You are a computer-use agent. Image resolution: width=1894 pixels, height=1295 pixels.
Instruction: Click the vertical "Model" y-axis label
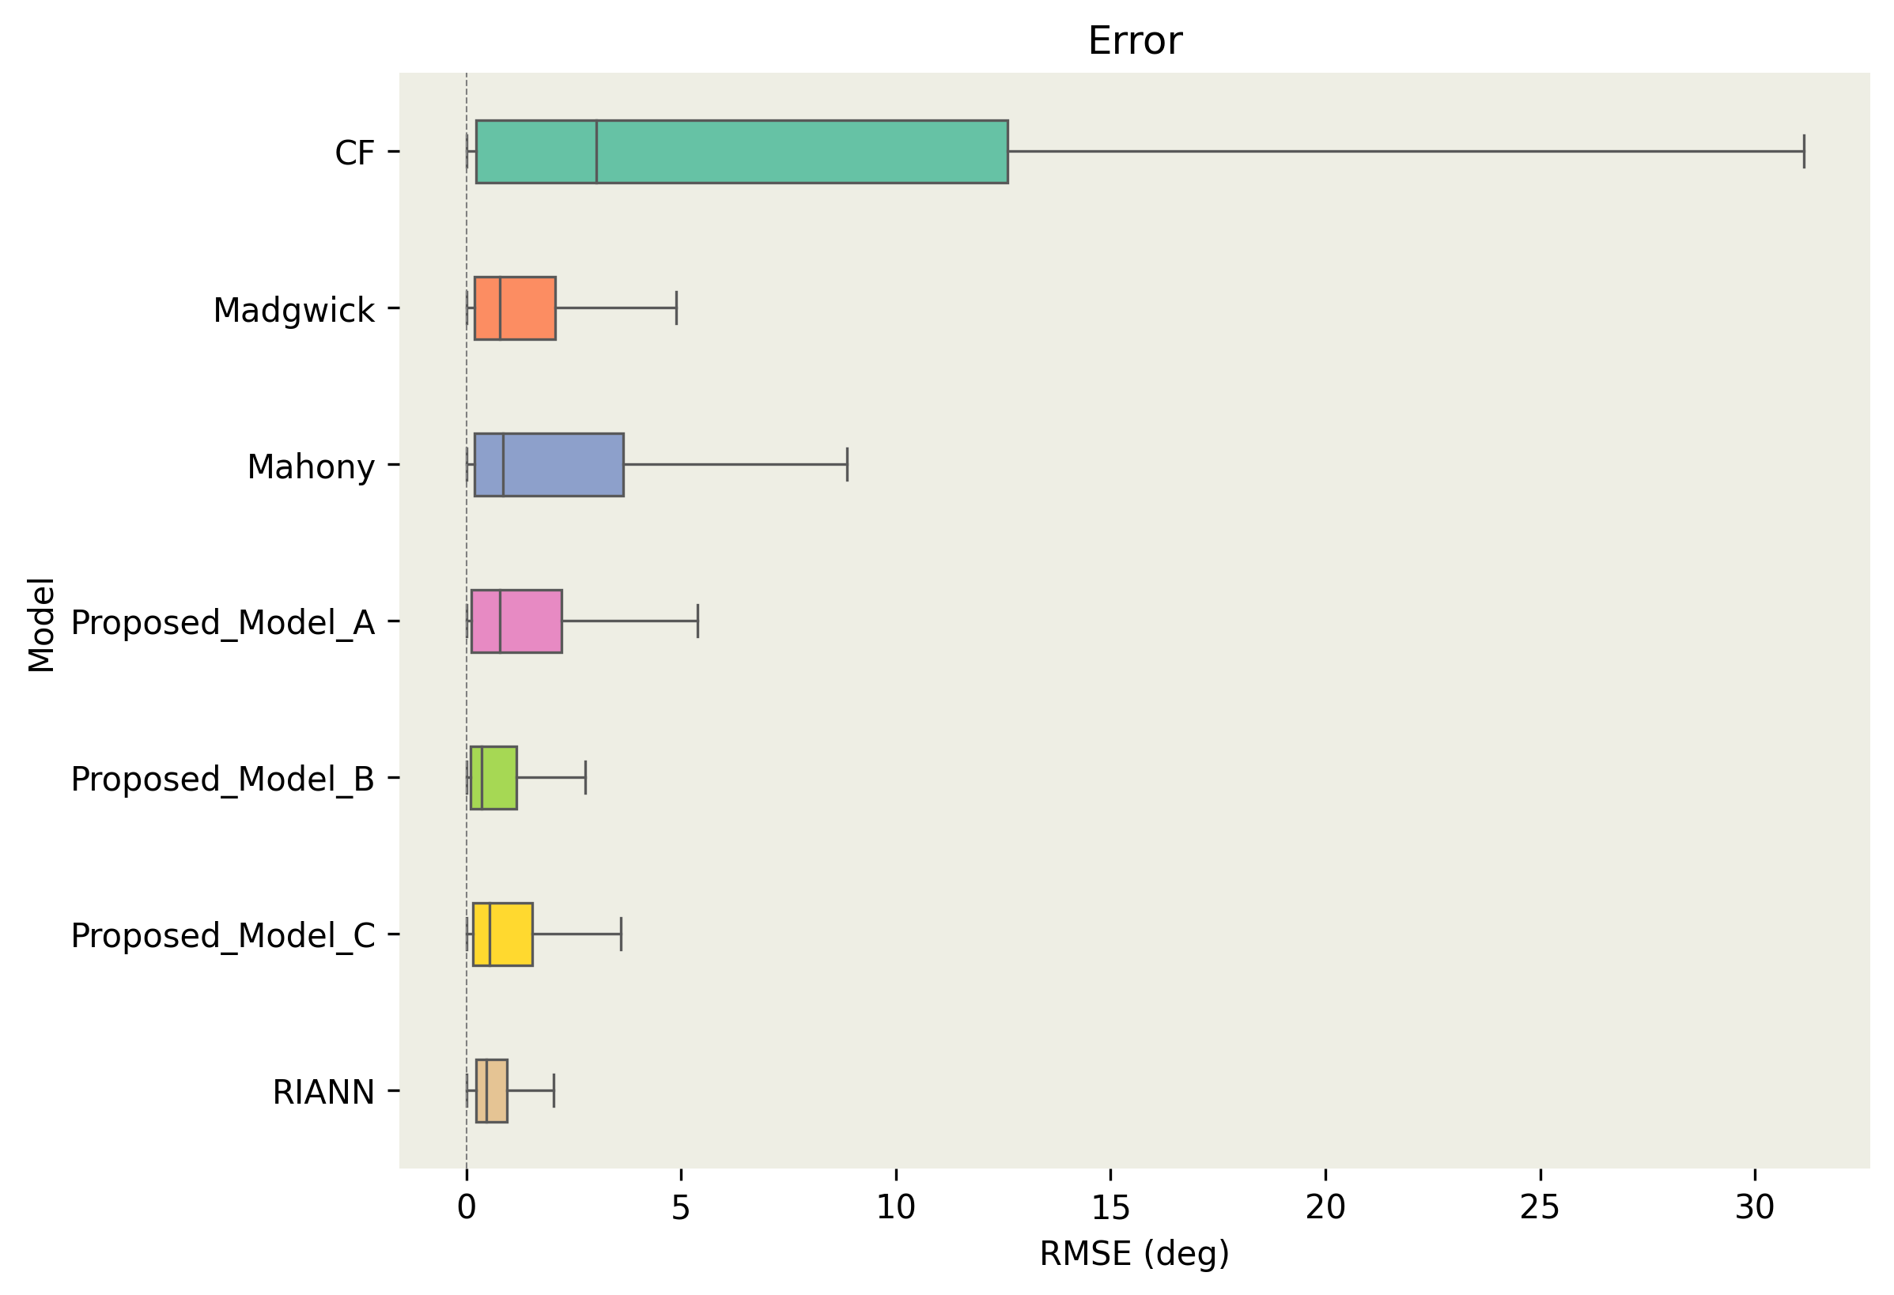(41, 625)
